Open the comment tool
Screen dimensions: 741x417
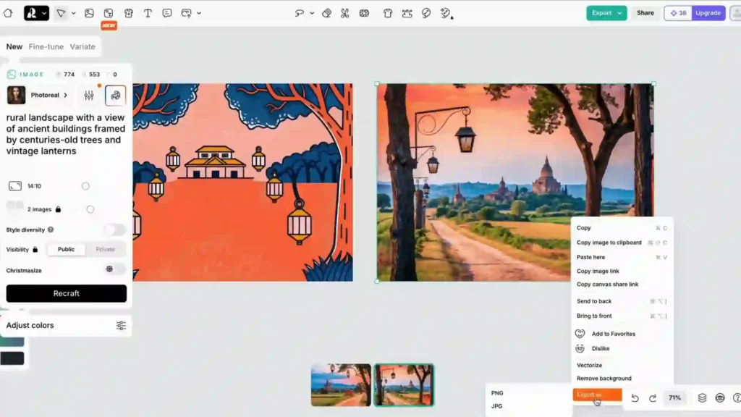(168, 13)
